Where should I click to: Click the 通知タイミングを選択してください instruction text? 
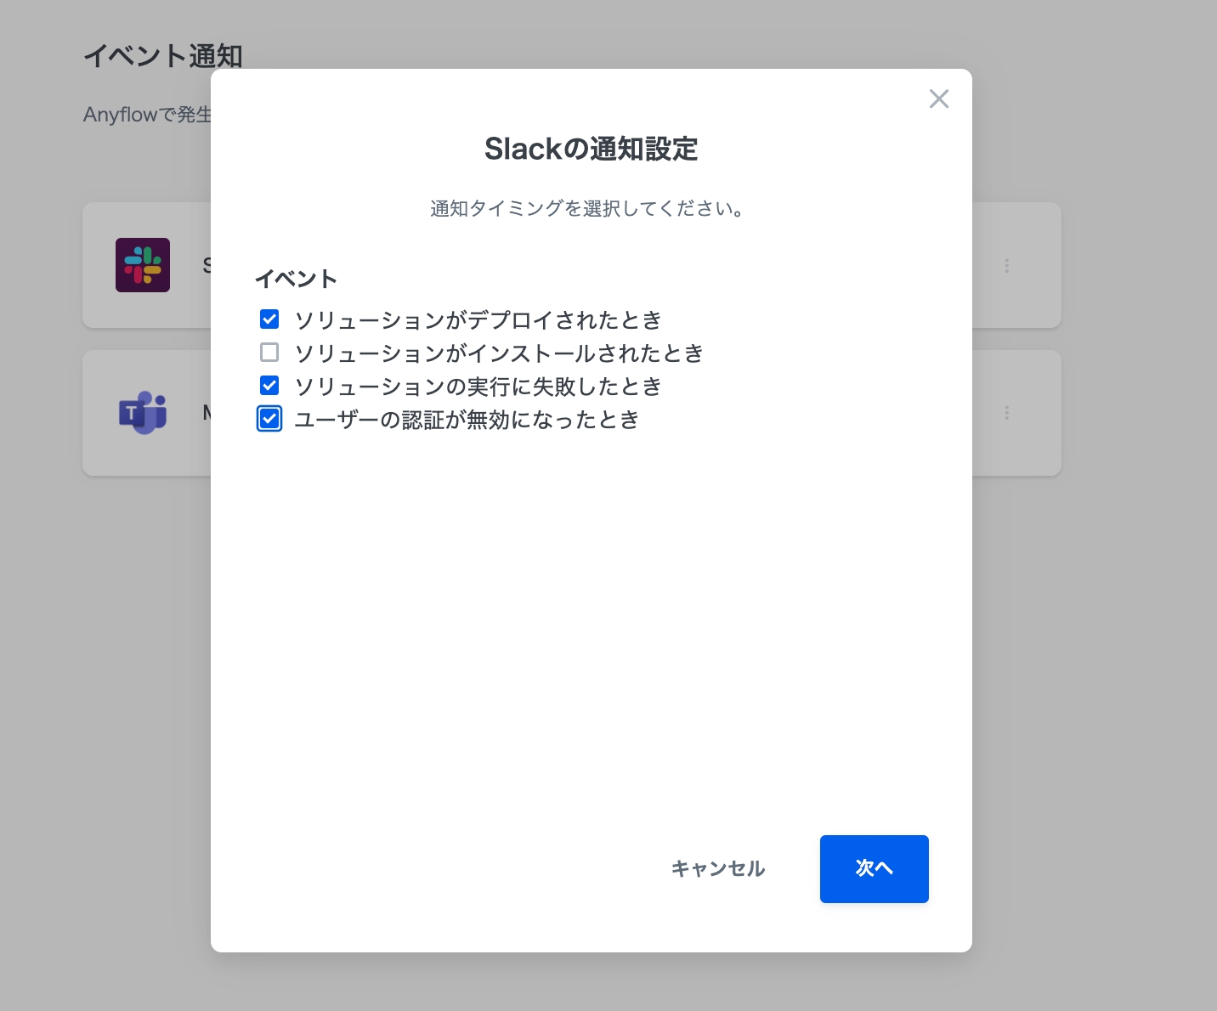tap(587, 209)
